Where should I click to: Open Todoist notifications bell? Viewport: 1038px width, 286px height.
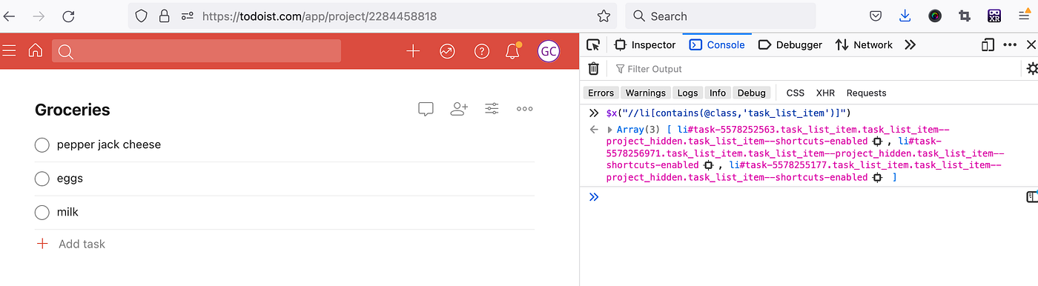point(513,50)
